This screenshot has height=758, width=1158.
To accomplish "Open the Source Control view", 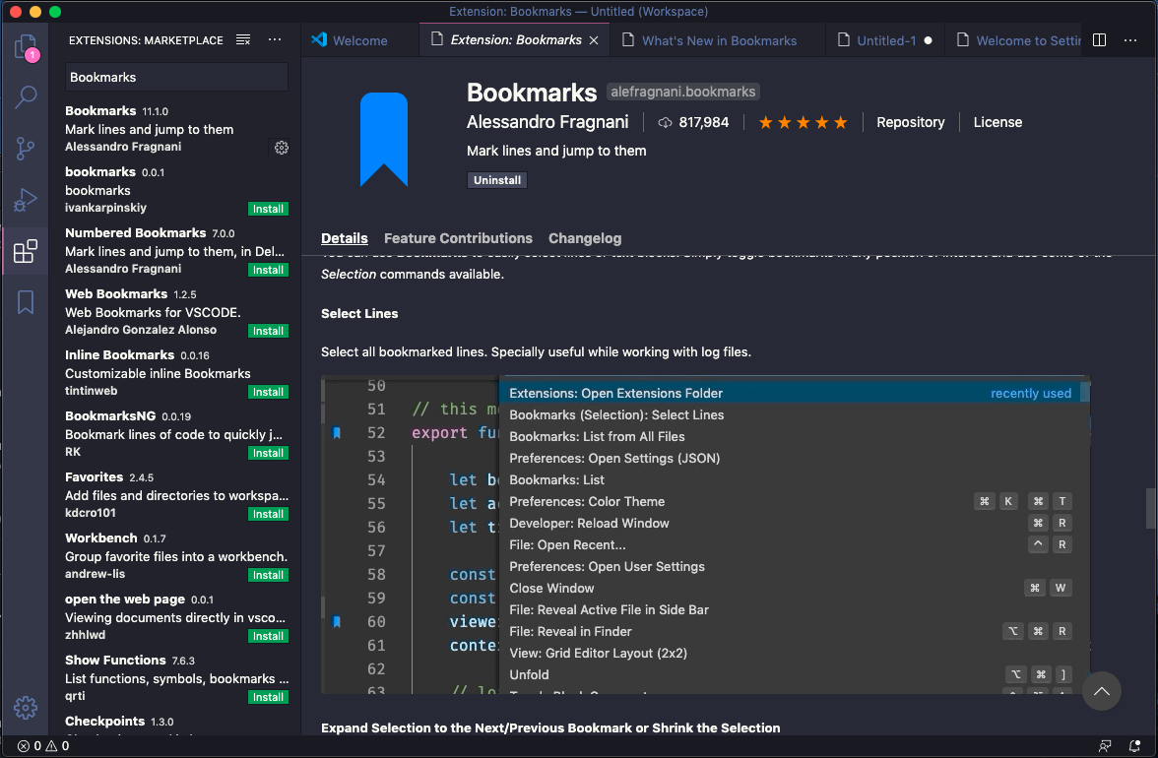I will pos(25,148).
